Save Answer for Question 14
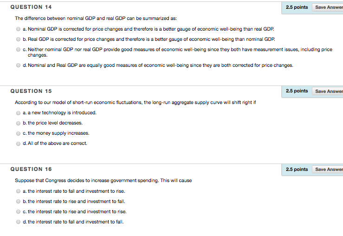The width and height of the screenshot is (343, 236). (328, 7)
